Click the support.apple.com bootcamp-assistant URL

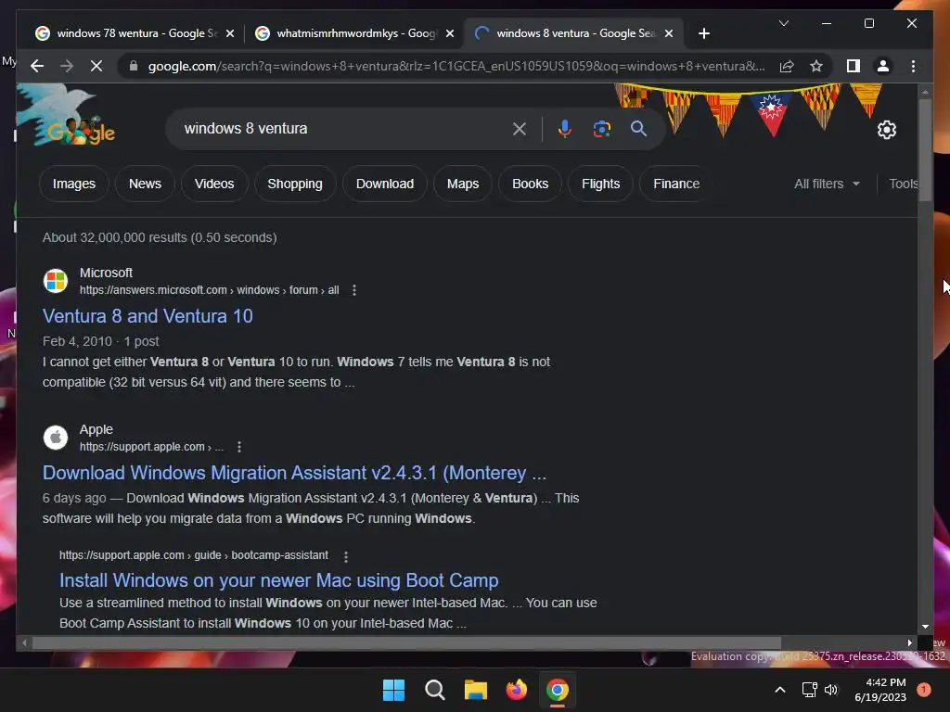click(194, 555)
